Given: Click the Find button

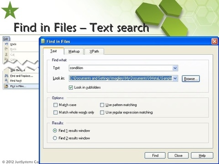Looking at the screenshot, I should [x=155, y=155].
